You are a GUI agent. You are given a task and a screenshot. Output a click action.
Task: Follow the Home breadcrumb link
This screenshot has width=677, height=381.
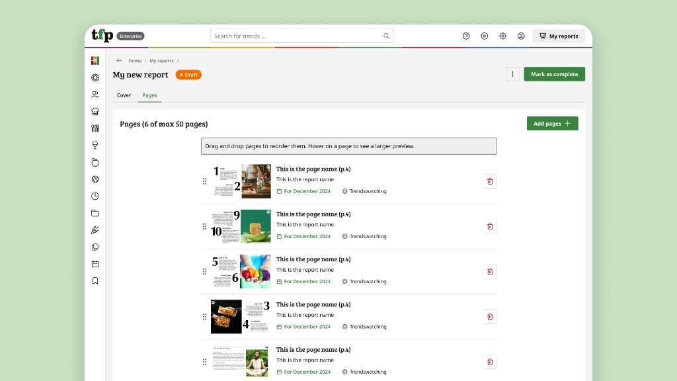135,61
